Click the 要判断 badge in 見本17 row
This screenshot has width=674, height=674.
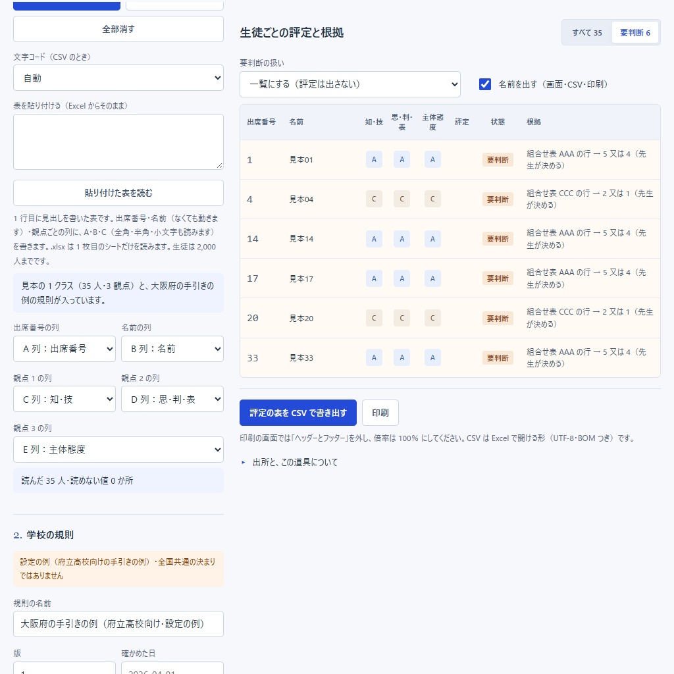click(x=498, y=278)
